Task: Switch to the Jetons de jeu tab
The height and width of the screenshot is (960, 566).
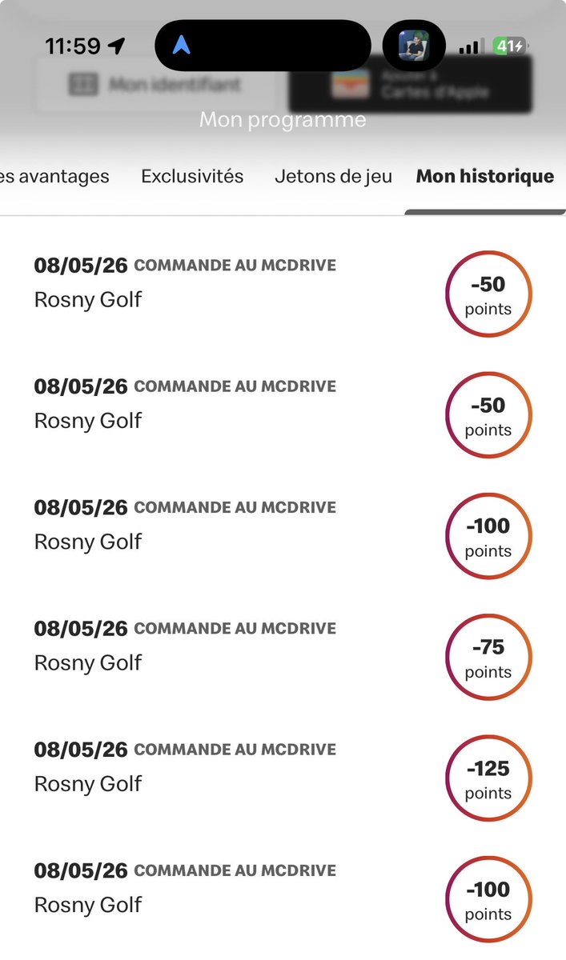Action: click(x=333, y=176)
